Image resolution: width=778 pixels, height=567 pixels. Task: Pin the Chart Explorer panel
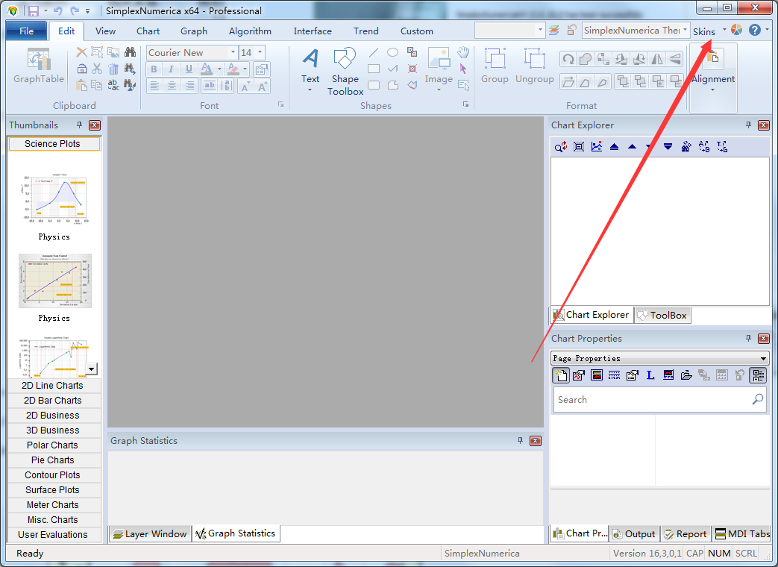pyautogui.click(x=748, y=125)
